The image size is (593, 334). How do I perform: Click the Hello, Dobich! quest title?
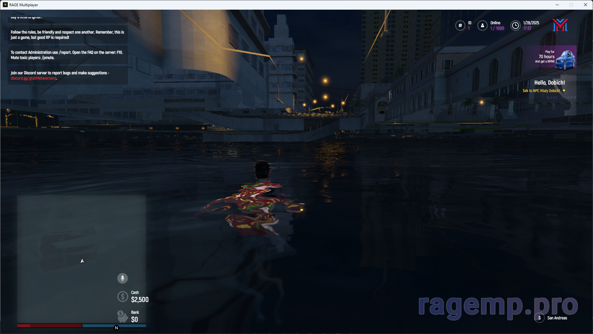(x=549, y=83)
